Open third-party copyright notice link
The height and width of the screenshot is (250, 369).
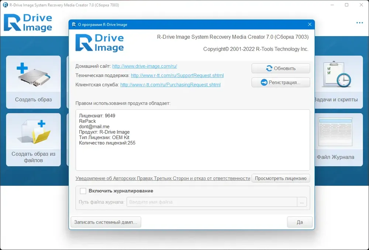coord(163,178)
